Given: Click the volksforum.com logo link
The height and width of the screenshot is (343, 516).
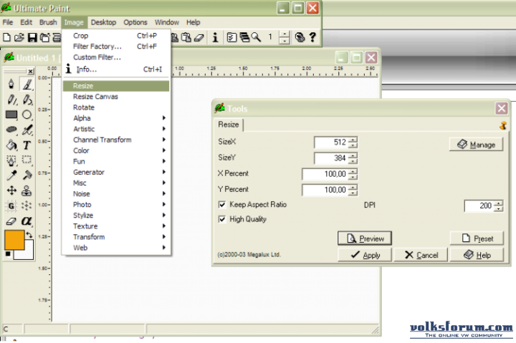Looking at the screenshot, I should (461, 330).
